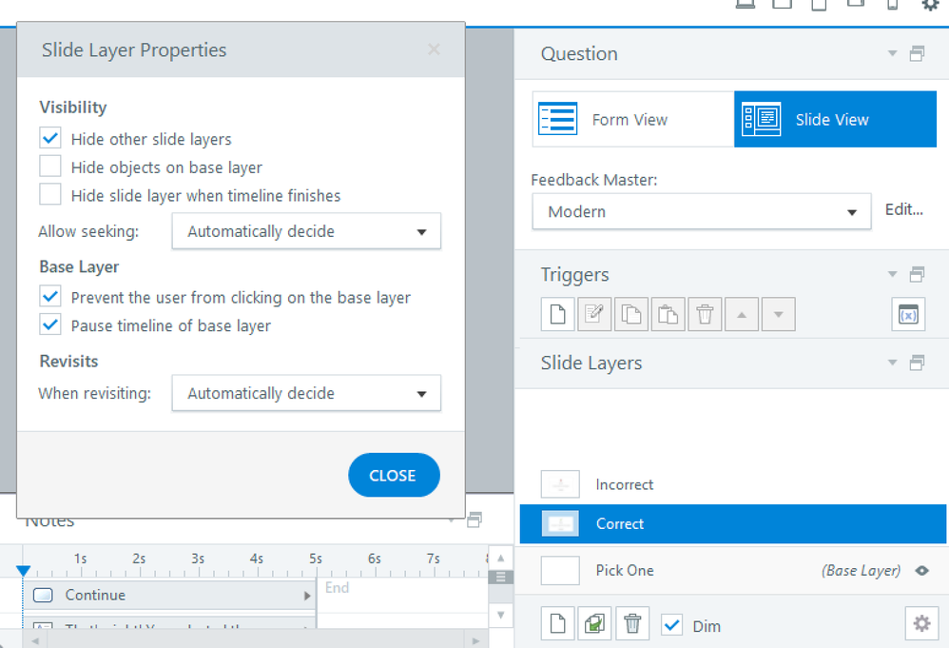Screen dimensions: 949x648
Task: Open the Allow seeking dropdown
Action: point(306,231)
